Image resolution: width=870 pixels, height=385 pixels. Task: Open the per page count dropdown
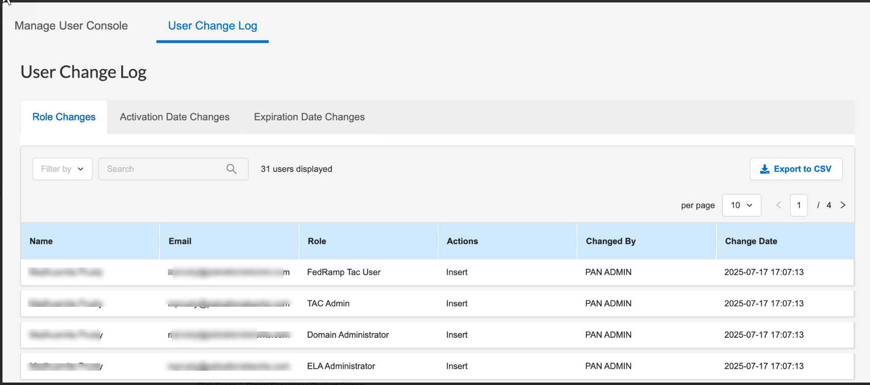[741, 205]
